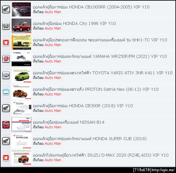Image resolution: width=176 pixels, height=173 pixels.
Task: Open the YAMAHA WR250F/FM (2021) topic link
Action: coord(100,56)
